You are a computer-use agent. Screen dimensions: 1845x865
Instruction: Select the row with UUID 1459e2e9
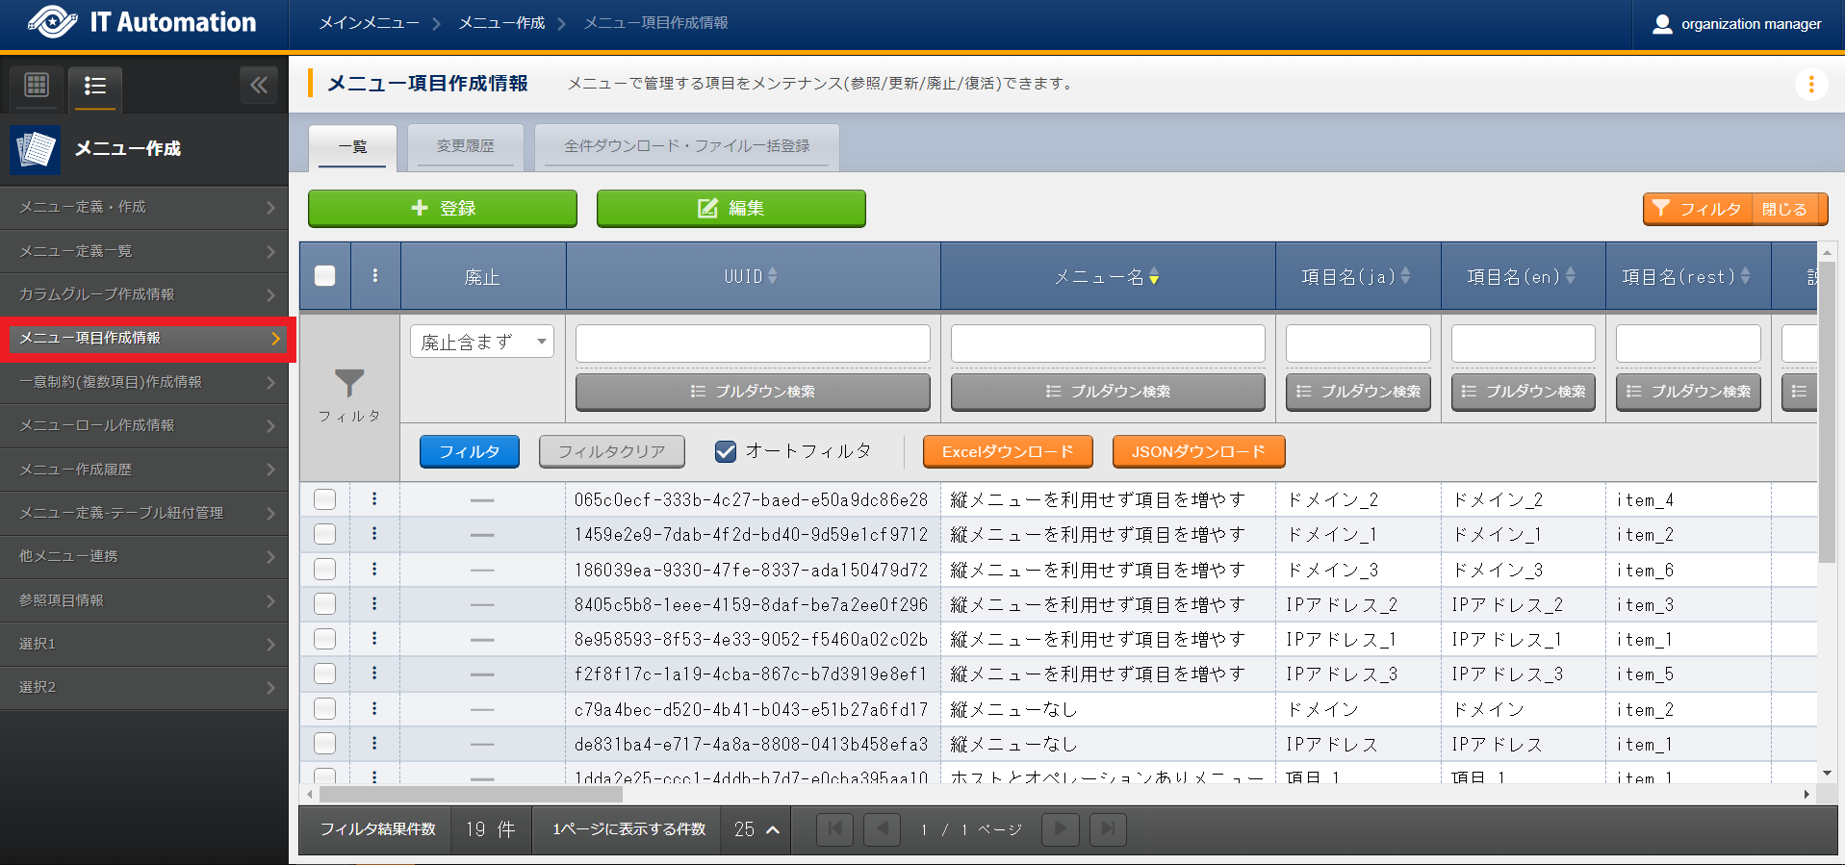(x=325, y=534)
